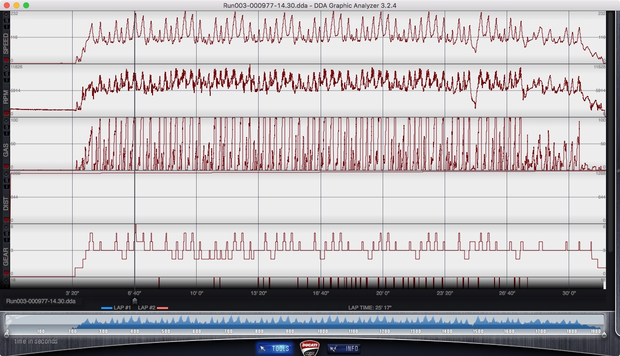The height and width of the screenshot is (356, 620).
Task: Open the INFO panel
Action: click(x=345, y=348)
